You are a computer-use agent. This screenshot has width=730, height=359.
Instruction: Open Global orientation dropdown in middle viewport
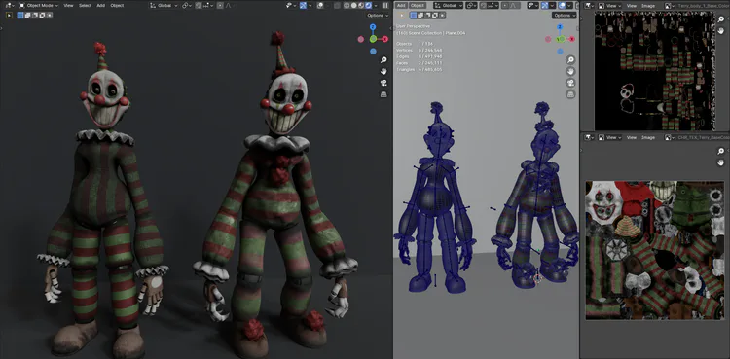point(449,6)
